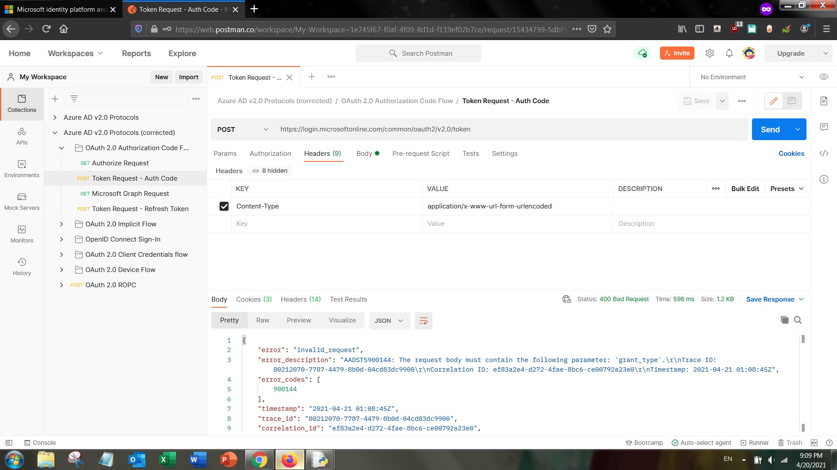Switch to the Raw response view
The width and height of the screenshot is (837, 470).
pyautogui.click(x=262, y=320)
